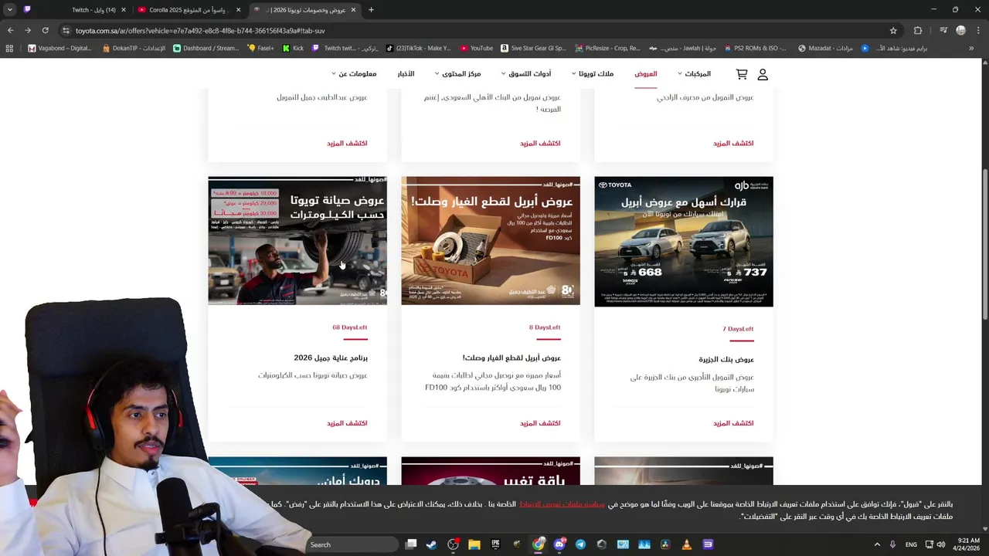Screen dimensions: 989x556
Task: Open the Chrome profile avatar
Action: (960, 31)
